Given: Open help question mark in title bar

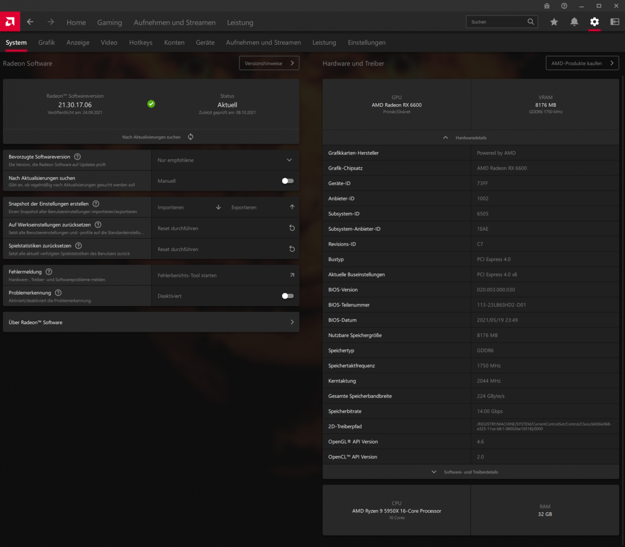Looking at the screenshot, I should (564, 6).
